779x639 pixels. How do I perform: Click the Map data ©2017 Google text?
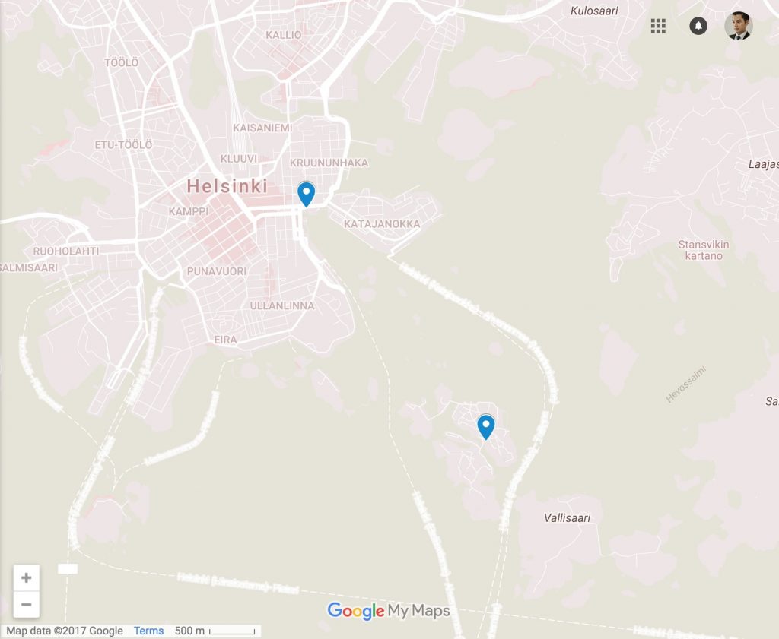pos(65,631)
